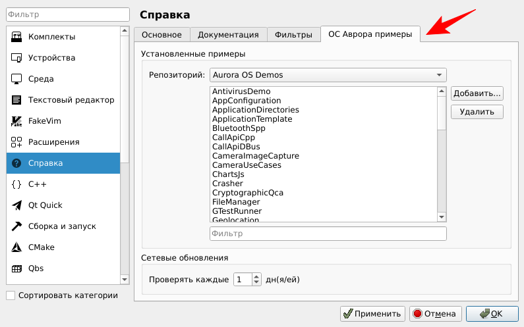Switch to the Документация tab
This screenshot has height=327, width=524.
tap(228, 36)
